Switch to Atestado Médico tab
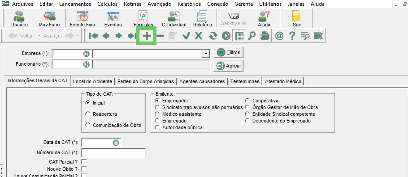 point(283,81)
